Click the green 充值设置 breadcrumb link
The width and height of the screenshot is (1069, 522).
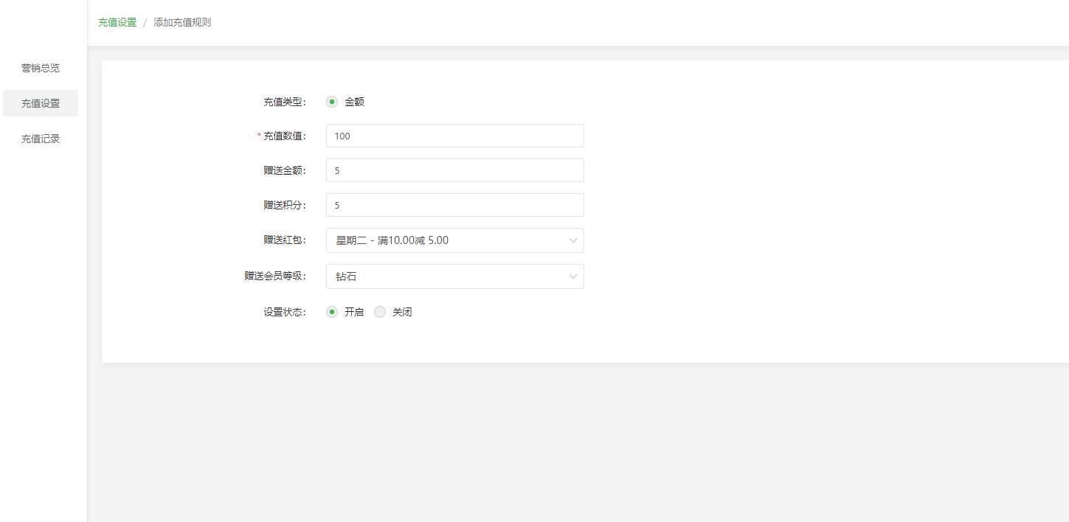(117, 22)
